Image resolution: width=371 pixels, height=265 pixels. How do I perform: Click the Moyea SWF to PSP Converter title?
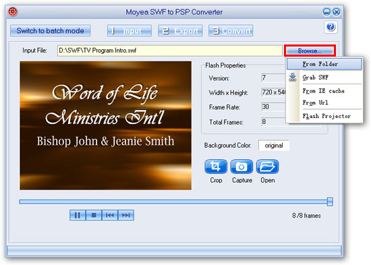(x=174, y=12)
